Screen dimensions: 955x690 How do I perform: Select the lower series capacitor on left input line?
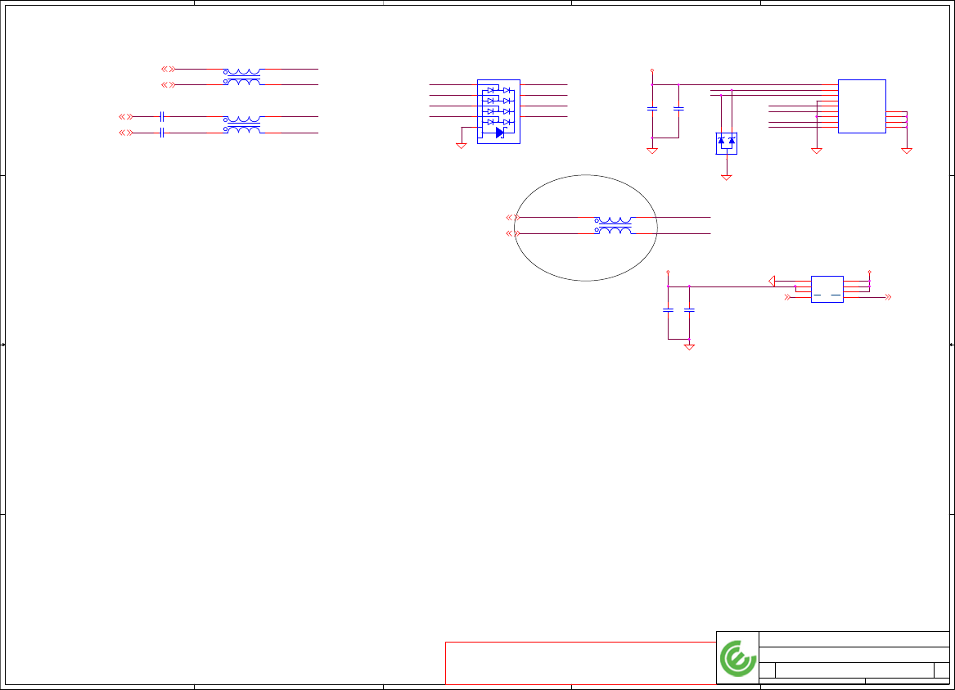[161, 133]
